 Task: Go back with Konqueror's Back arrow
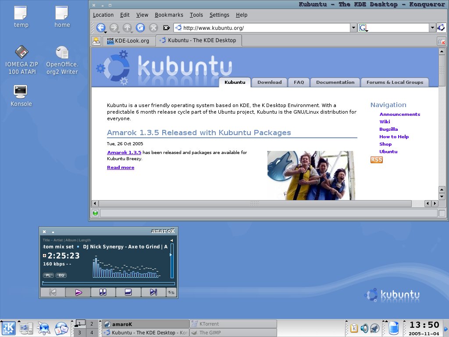100,28
